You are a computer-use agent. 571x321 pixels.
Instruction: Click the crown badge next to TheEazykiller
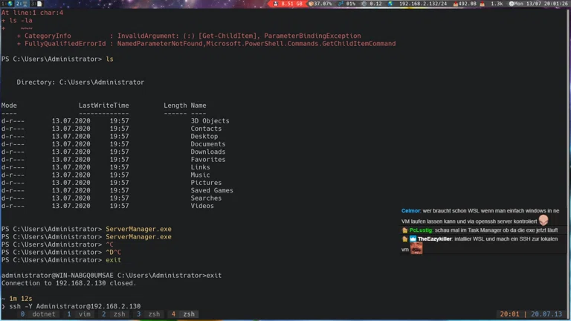(413, 239)
